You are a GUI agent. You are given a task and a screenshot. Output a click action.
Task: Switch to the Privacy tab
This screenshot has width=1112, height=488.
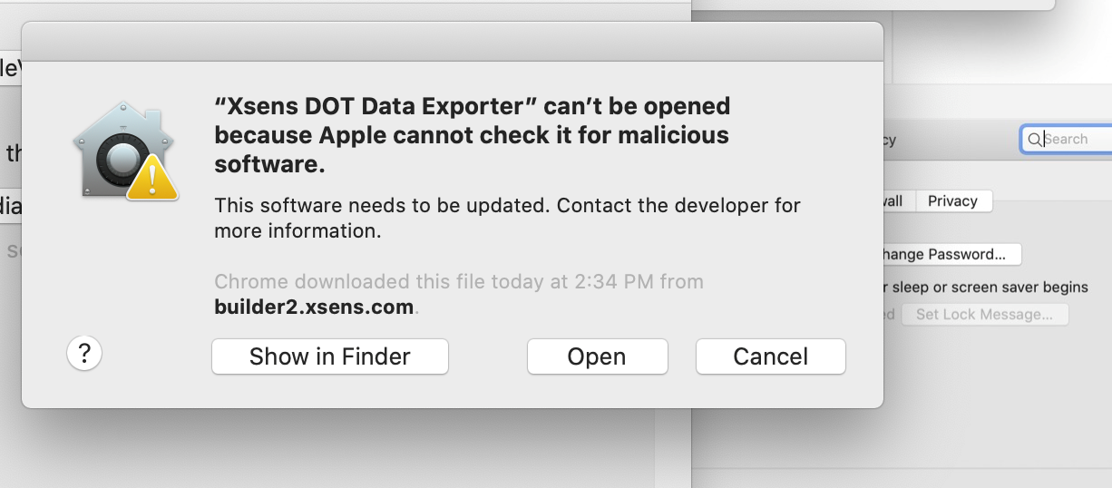(x=952, y=201)
